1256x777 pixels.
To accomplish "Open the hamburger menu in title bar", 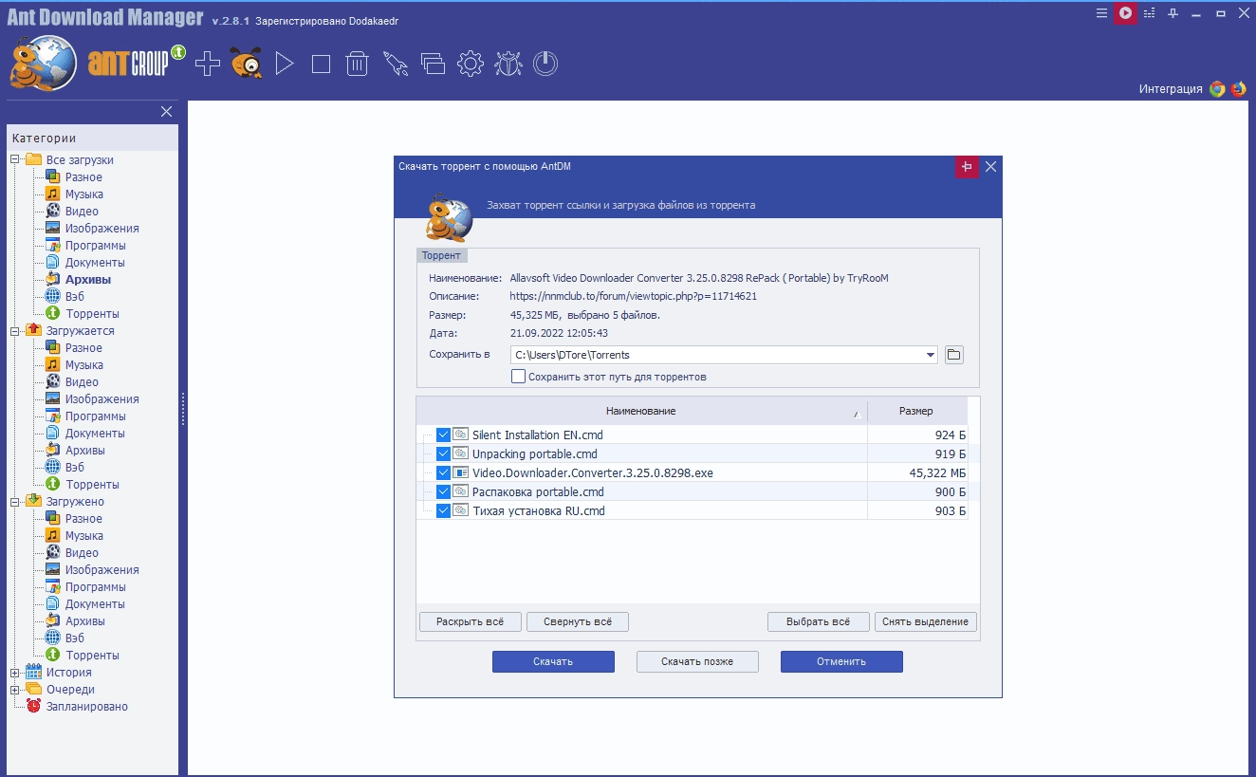I will 1101,13.
